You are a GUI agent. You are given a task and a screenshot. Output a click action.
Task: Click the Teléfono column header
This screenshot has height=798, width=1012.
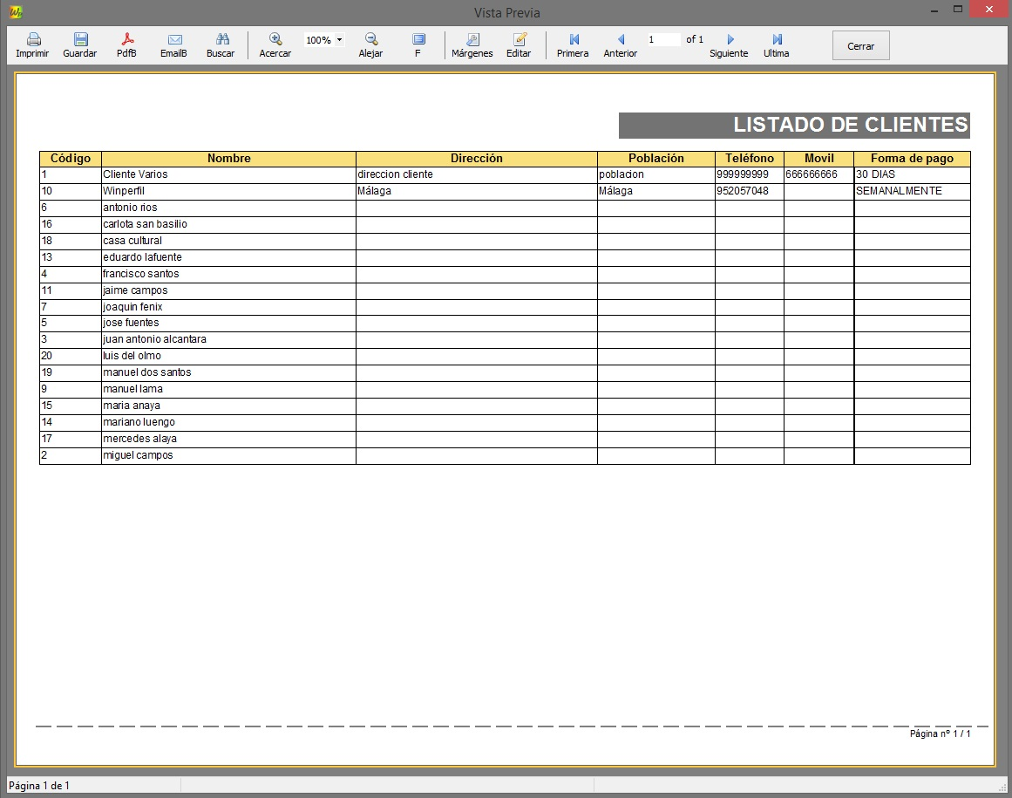(x=750, y=159)
